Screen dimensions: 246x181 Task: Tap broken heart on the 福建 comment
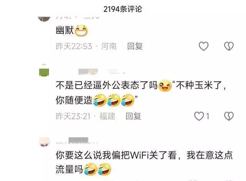click(x=229, y=116)
